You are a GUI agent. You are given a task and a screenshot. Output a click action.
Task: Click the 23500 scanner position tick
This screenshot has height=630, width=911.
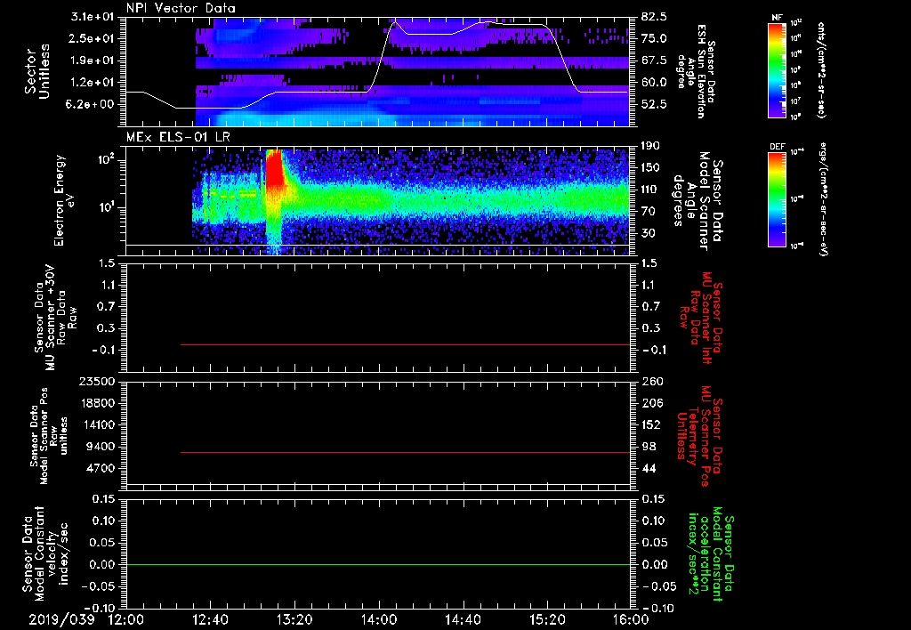tap(99, 381)
